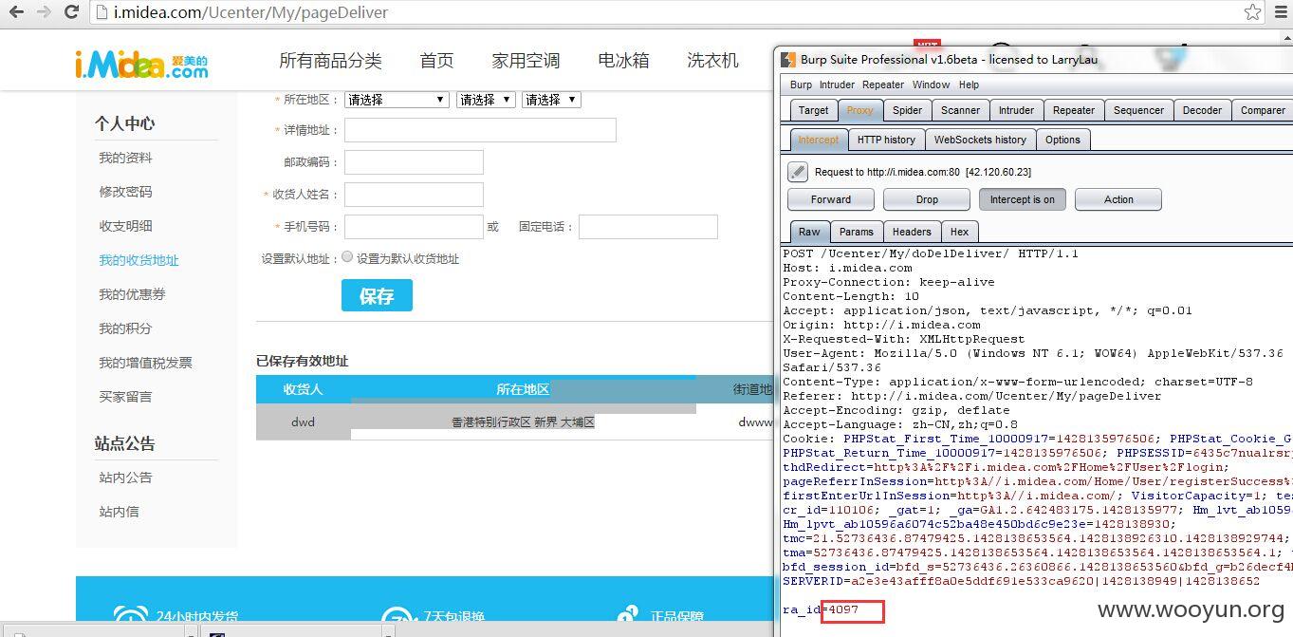1293x637 pixels.
Task: Open 站内信 in the sidebar
Action: pos(119,512)
